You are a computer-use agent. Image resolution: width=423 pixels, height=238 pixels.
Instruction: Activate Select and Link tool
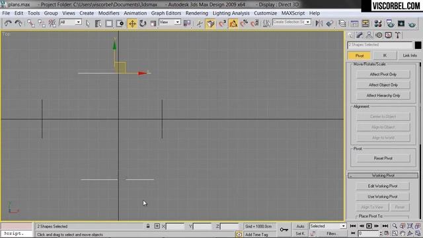point(31,24)
